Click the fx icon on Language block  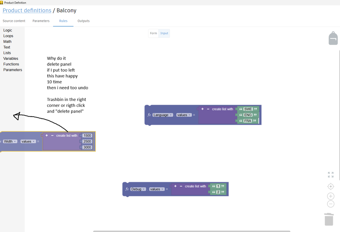click(x=149, y=115)
